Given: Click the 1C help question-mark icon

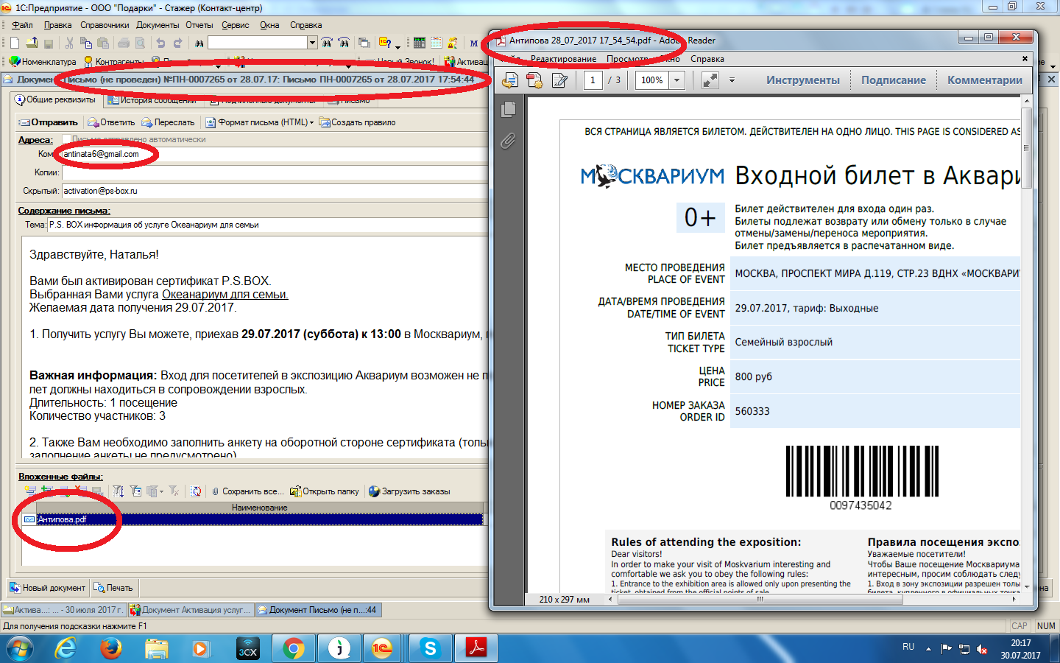Looking at the screenshot, I should pyautogui.click(x=384, y=43).
